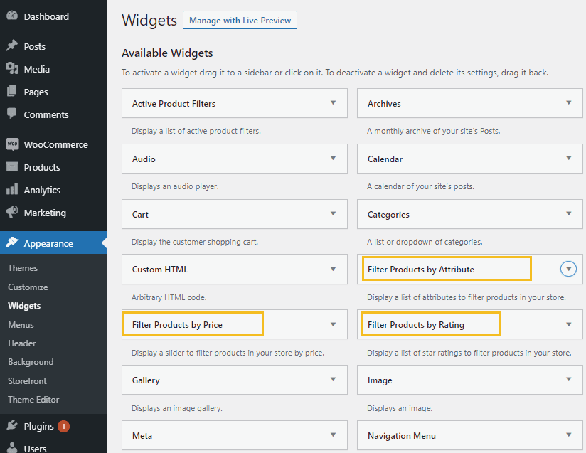Image resolution: width=586 pixels, height=453 pixels.
Task: Click Manage with Live Preview button
Action: (240, 20)
